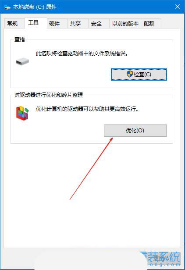Click the file system error check description text
This screenshot has width=185, height=270.
(82, 53)
